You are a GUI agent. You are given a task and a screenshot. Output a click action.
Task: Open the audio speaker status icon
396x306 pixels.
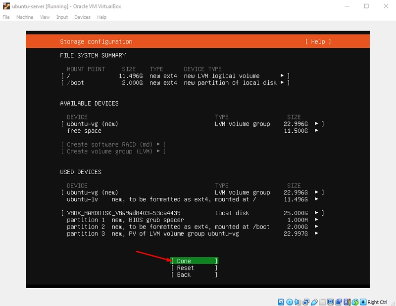click(298, 302)
